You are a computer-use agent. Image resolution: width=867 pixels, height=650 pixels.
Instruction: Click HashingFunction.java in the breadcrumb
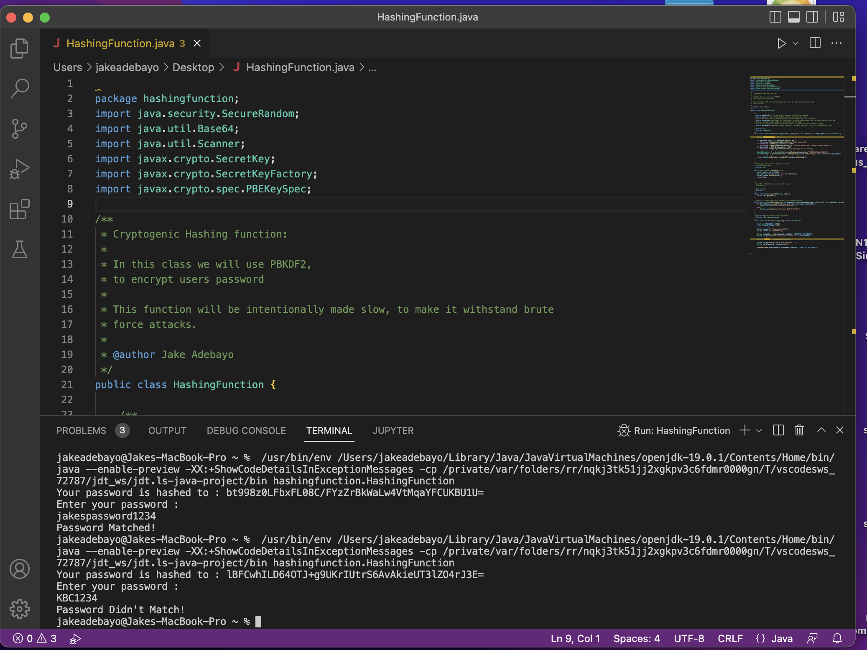coord(300,67)
